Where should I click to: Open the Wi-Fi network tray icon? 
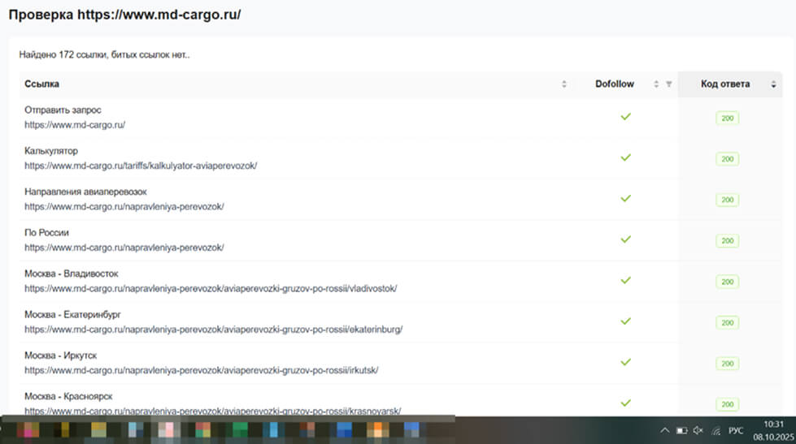715,430
